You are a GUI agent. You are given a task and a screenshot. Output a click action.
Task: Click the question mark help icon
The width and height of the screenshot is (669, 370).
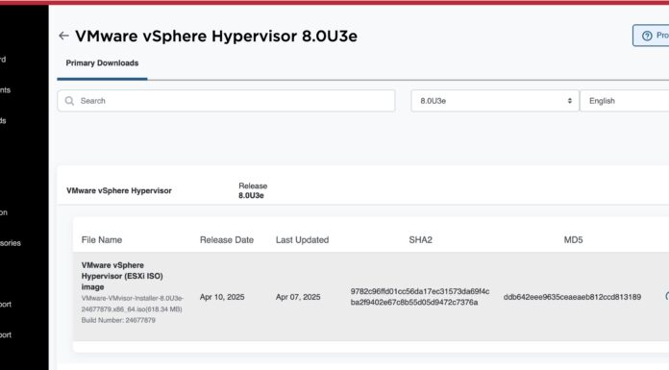647,36
